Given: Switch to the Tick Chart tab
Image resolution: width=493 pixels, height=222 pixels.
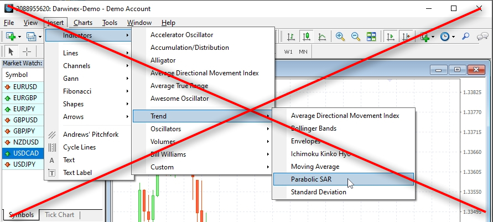Looking at the screenshot, I should [x=59, y=215].
